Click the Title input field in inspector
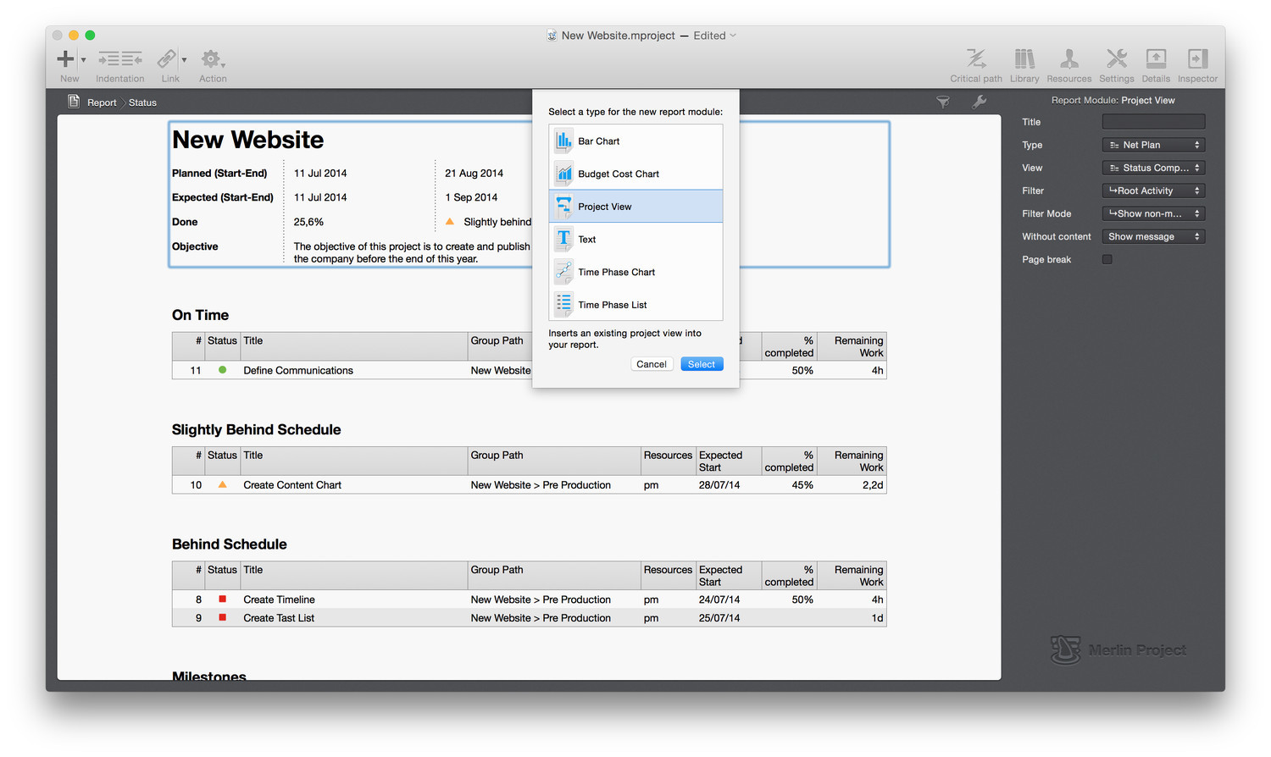The height and width of the screenshot is (757, 1271). click(1152, 122)
